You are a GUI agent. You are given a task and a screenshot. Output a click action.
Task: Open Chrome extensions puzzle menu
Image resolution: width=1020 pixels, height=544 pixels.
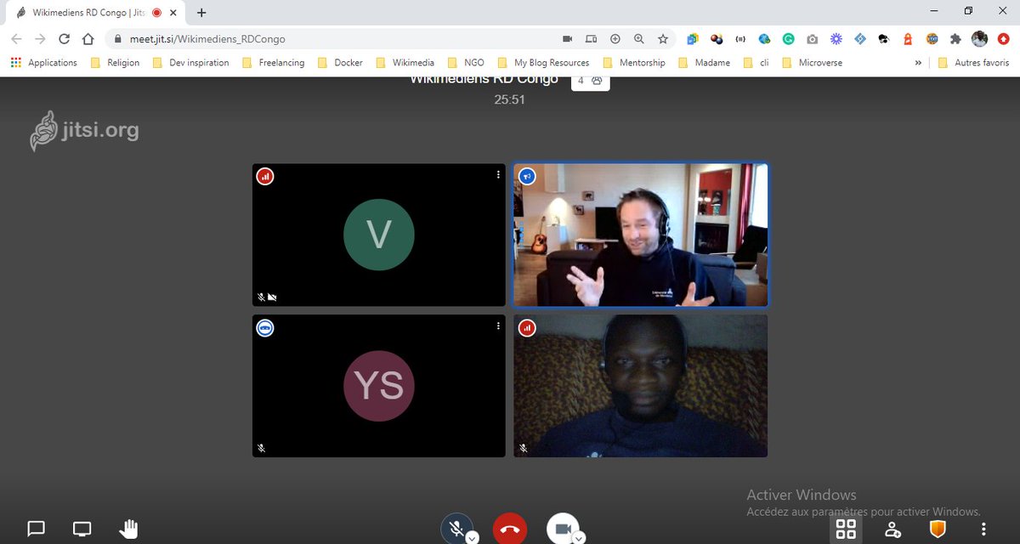coord(955,39)
